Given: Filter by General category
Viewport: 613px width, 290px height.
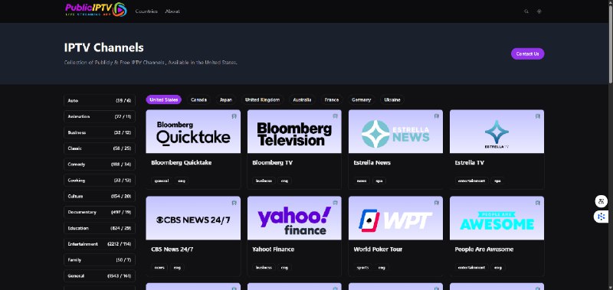Looking at the screenshot, I should (100, 276).
